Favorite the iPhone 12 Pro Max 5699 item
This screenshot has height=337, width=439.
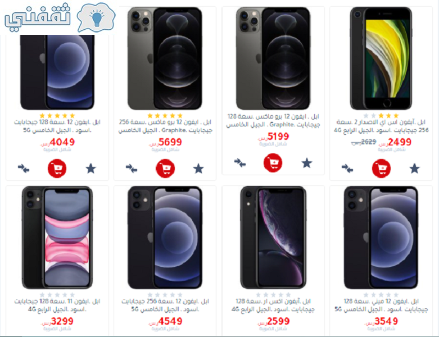[x=198, y=168]
